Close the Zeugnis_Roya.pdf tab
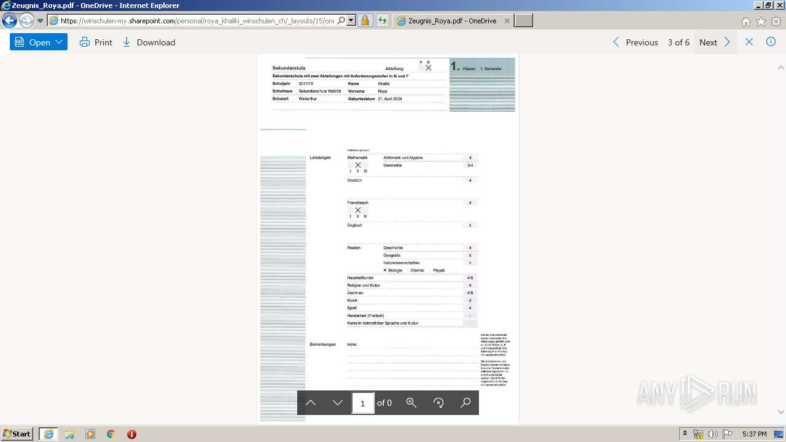 [507, 21]
